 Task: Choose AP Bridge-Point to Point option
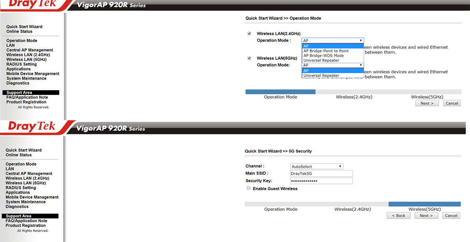click(333, 51)
